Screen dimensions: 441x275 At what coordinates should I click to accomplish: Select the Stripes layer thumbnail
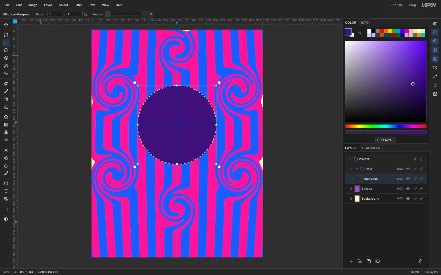[x=357, y=189]
